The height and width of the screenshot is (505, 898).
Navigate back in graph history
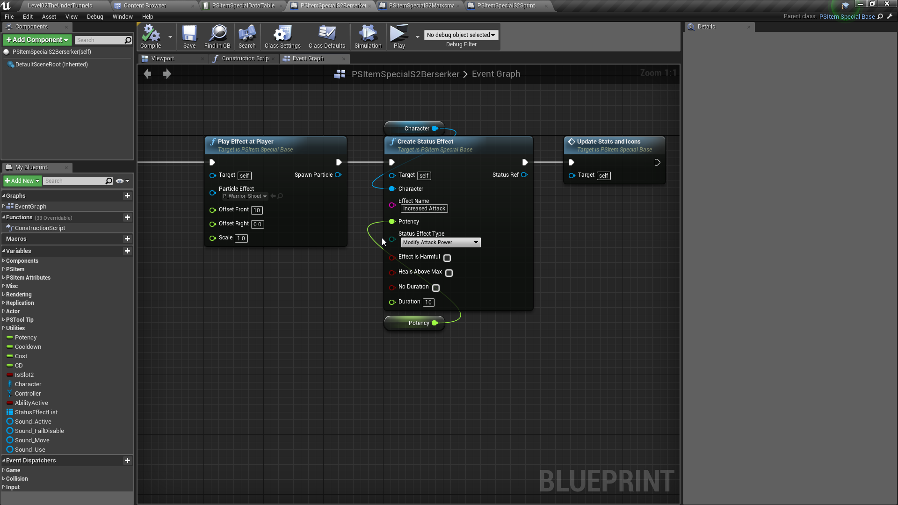pyautogui.click(x=147, y=74)
